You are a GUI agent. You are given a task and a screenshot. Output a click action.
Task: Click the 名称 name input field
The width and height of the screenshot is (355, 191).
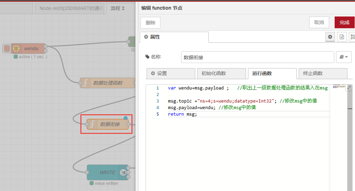257,57
